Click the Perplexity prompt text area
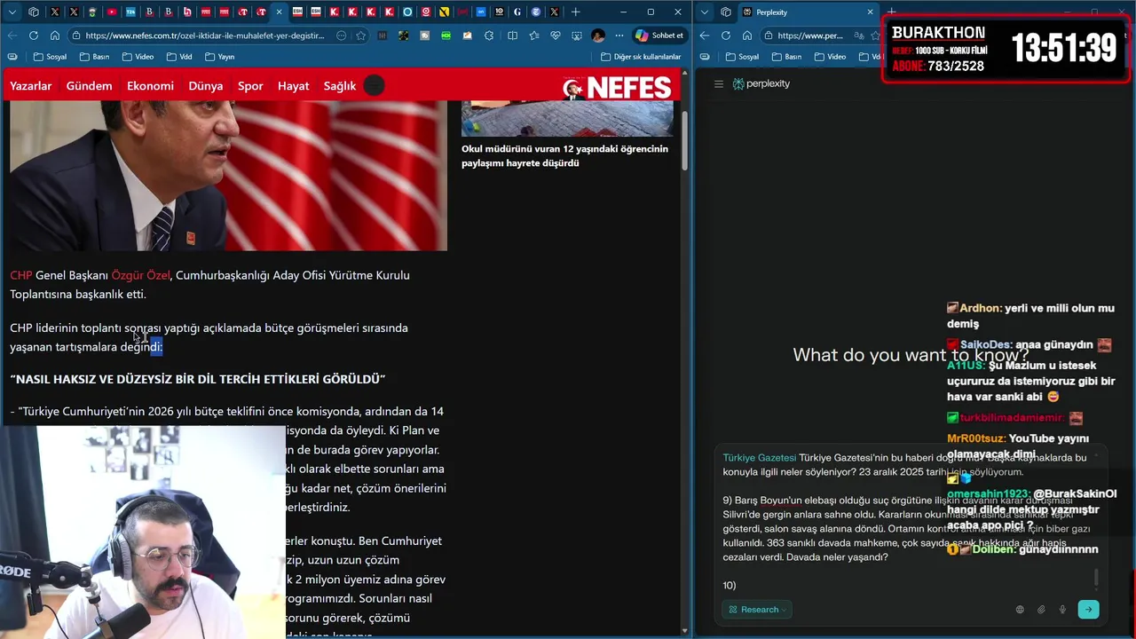This screenshot has width=1136, height=639. pos(905,522)
